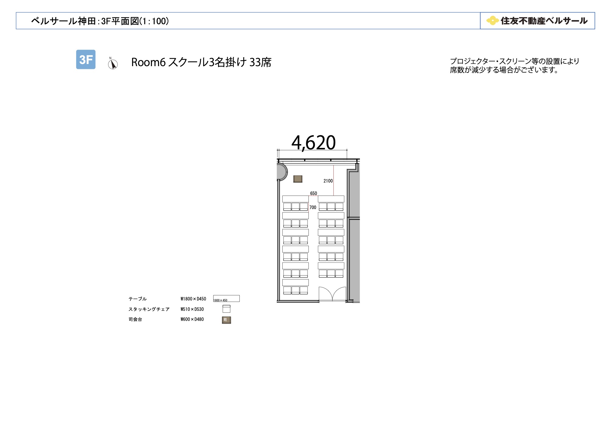Click the 2100 dimension label

(x=328, y=181)
